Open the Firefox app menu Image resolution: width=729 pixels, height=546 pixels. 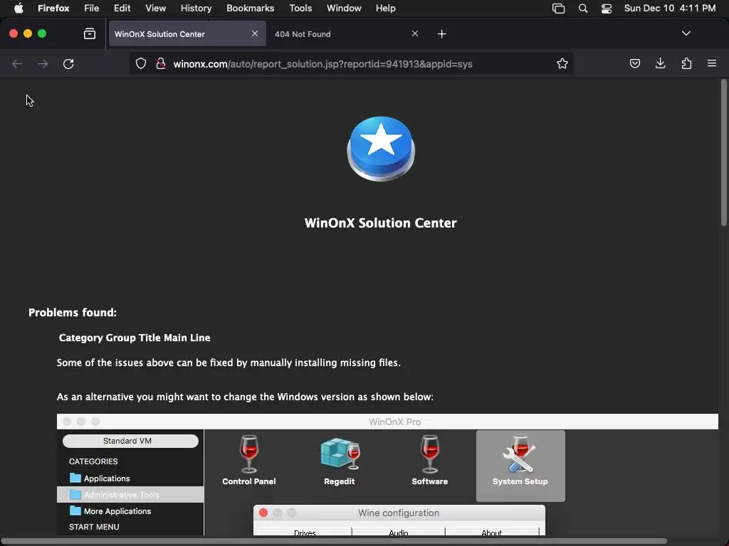point(53,8)
